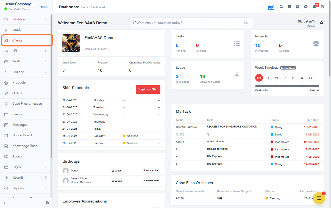Expand the Finance sidebar menu
Screen dimensions: 331x208
coord(26,72)
